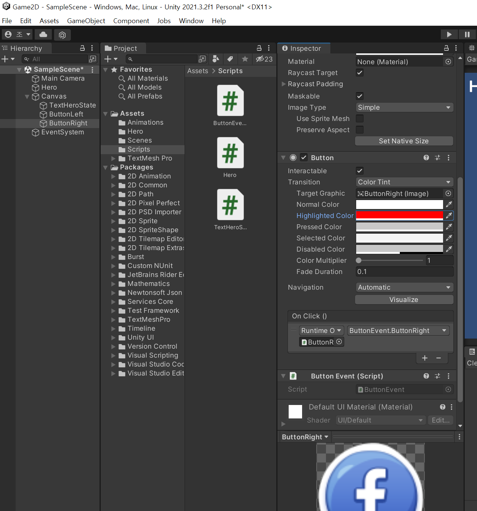Click Search by Label icon in Project
Image resolution: width=477 pixels, height=511 pixels.
230,59
